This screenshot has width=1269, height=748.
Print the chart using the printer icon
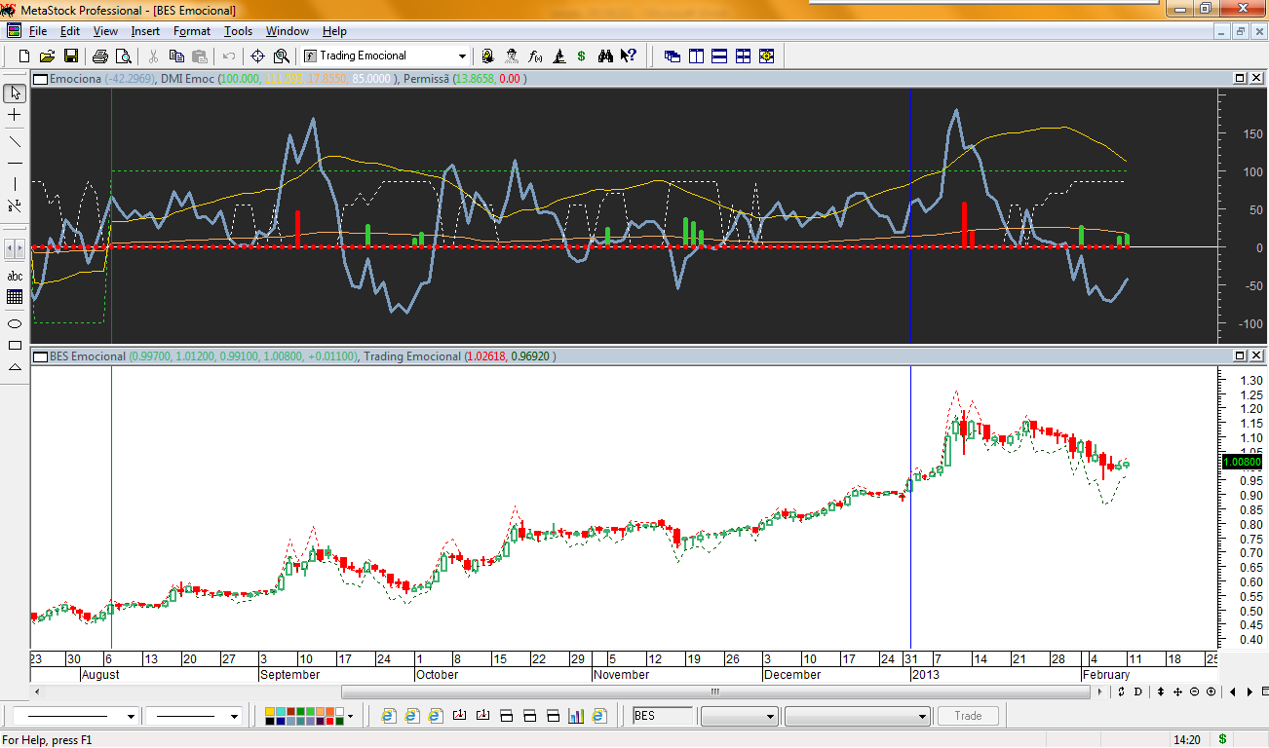point(100,56)
